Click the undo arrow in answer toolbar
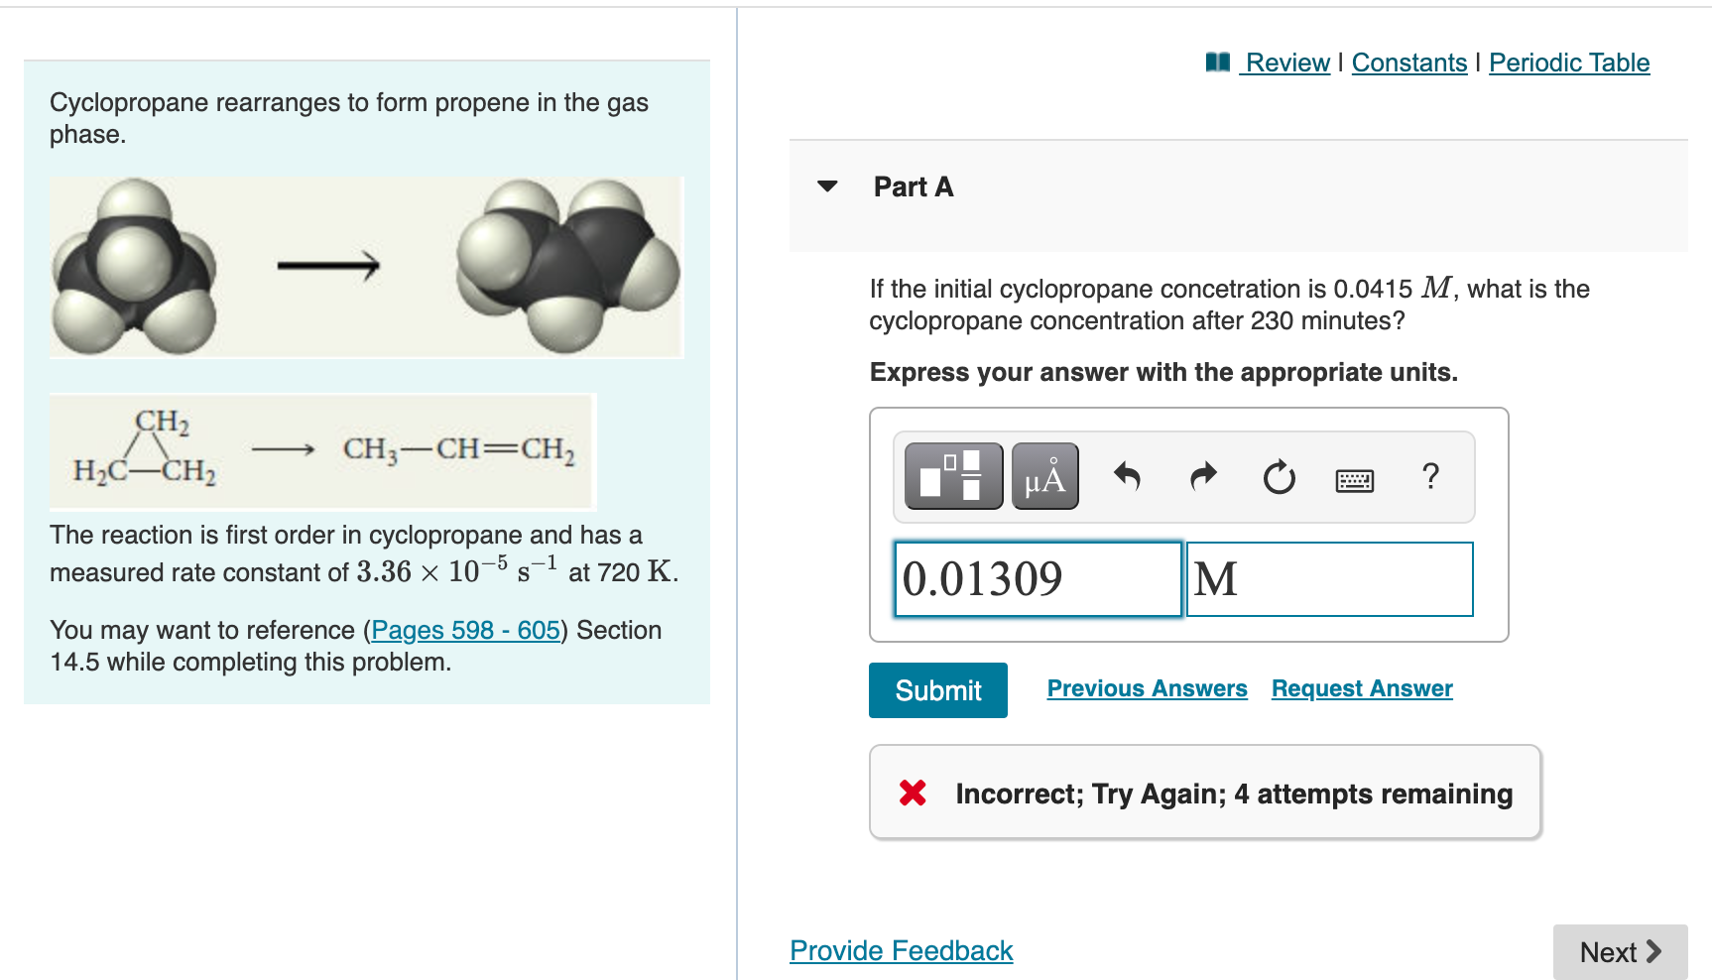1712x980 pixels. click(x=1127, y=477)
